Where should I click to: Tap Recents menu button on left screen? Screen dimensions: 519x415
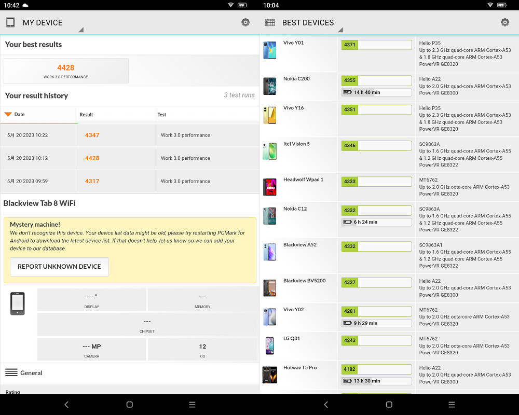(193, 405)
